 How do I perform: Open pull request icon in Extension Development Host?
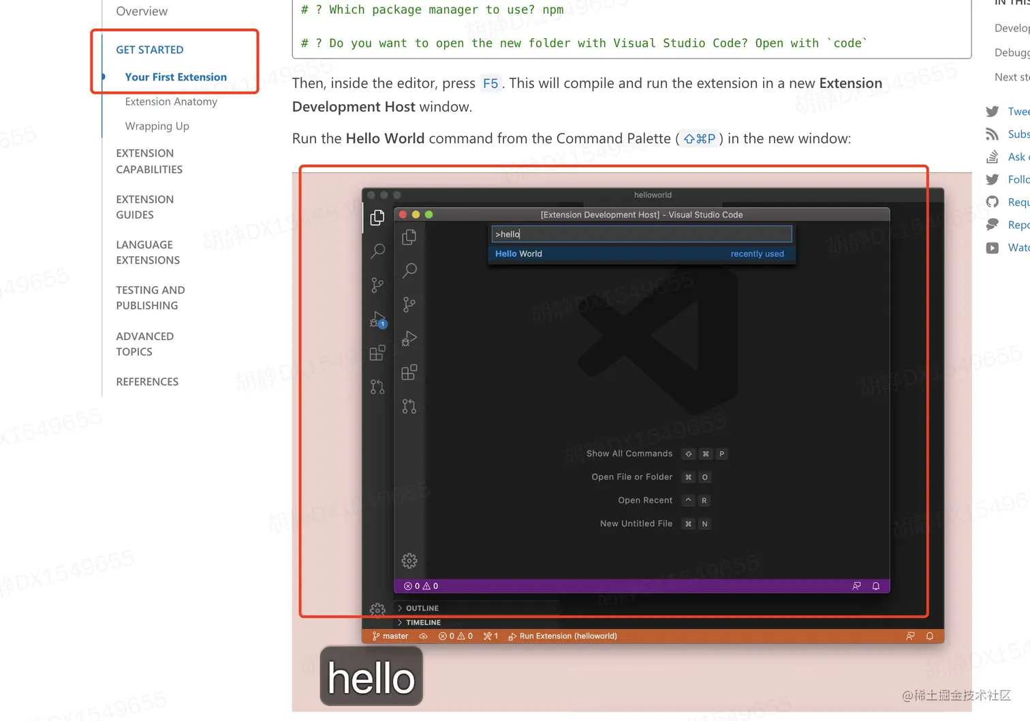point(409,407)
